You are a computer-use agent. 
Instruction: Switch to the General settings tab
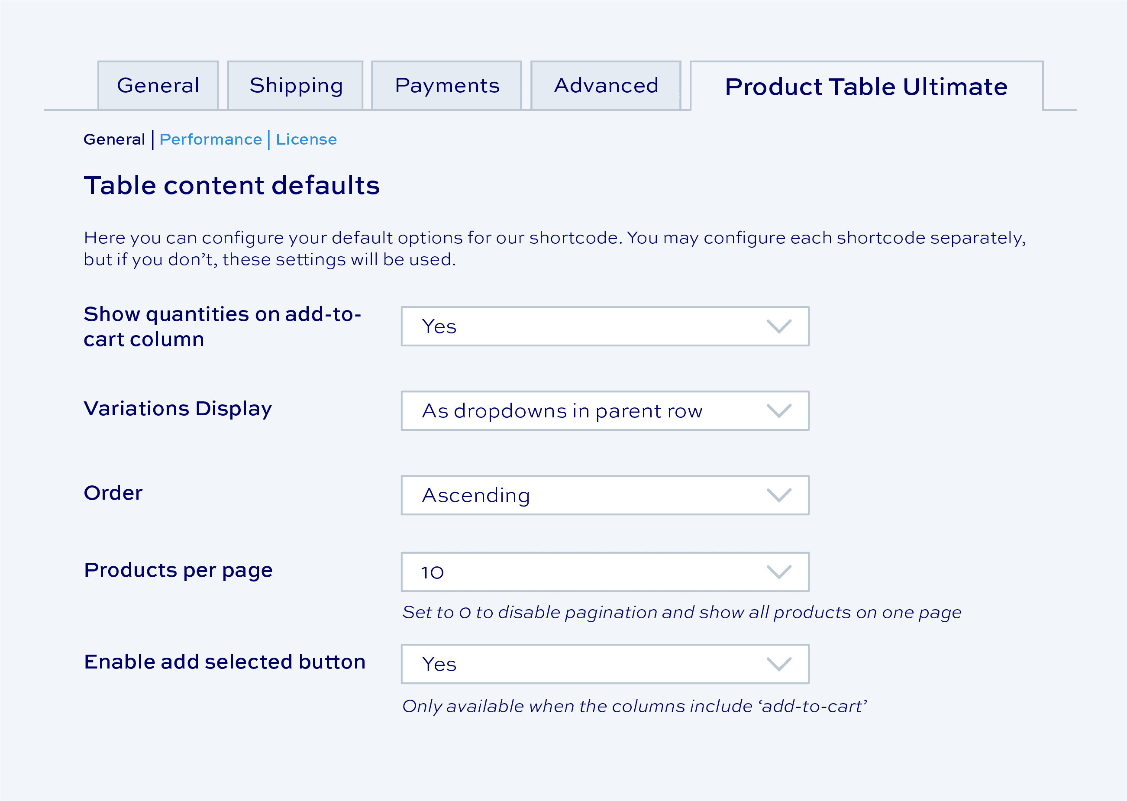158,85
